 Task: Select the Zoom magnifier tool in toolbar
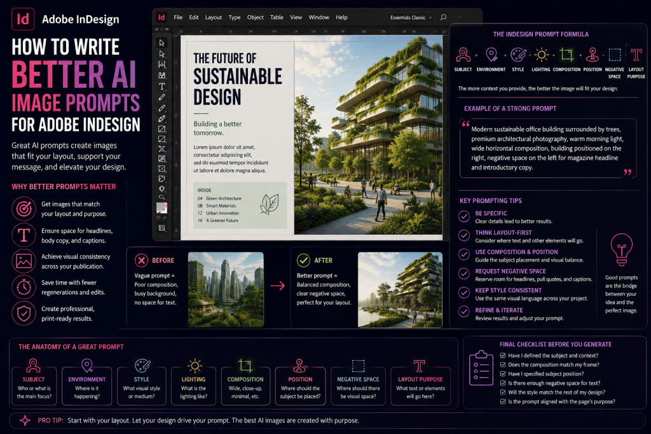162,197
